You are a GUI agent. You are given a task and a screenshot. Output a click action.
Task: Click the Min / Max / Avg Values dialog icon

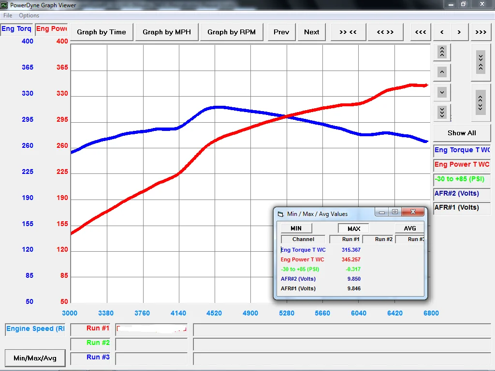click(281, 214)
